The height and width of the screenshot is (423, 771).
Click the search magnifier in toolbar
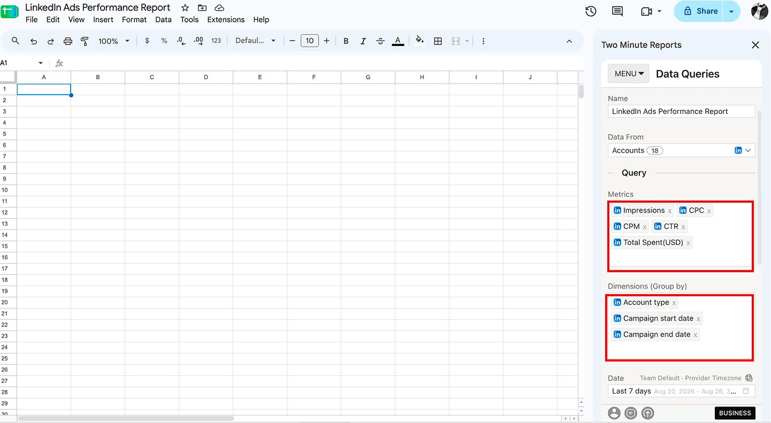pyautogui.click(x=16, y=41)
